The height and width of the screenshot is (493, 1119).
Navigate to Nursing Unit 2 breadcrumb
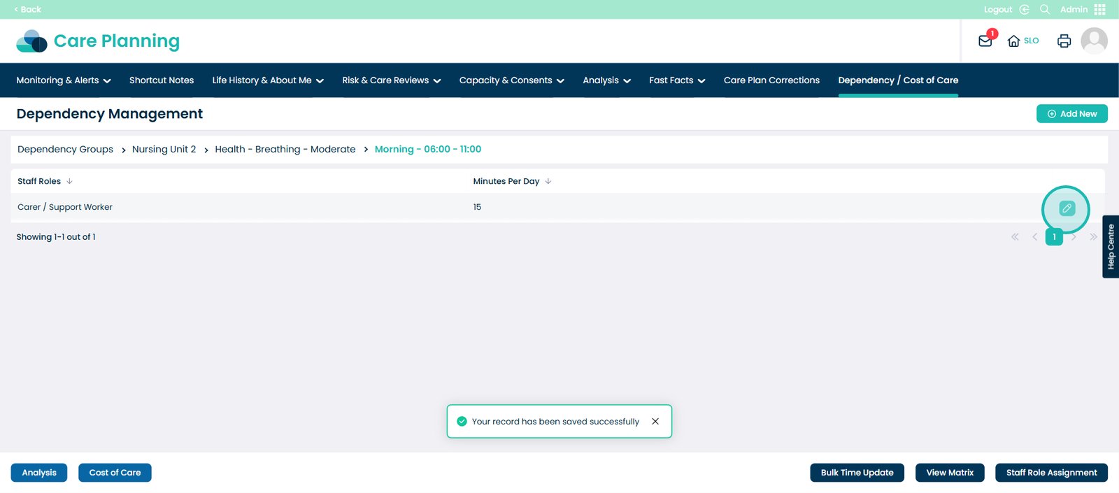coord(164,149)
